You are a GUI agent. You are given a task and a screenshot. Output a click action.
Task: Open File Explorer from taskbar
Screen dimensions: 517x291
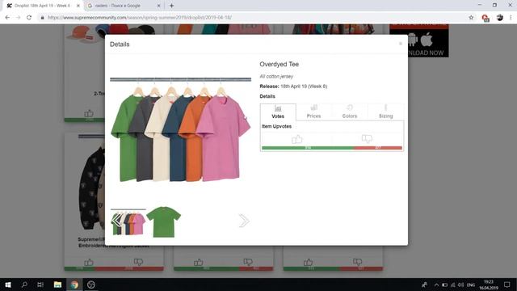[57, 285]
